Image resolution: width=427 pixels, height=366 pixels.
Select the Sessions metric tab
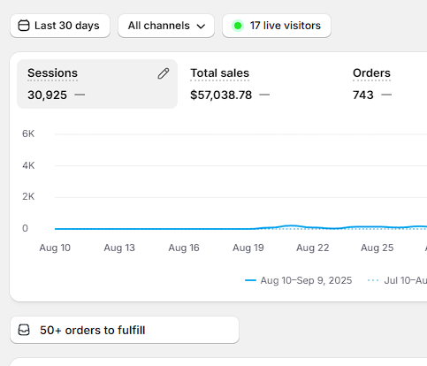pos(97,84)
